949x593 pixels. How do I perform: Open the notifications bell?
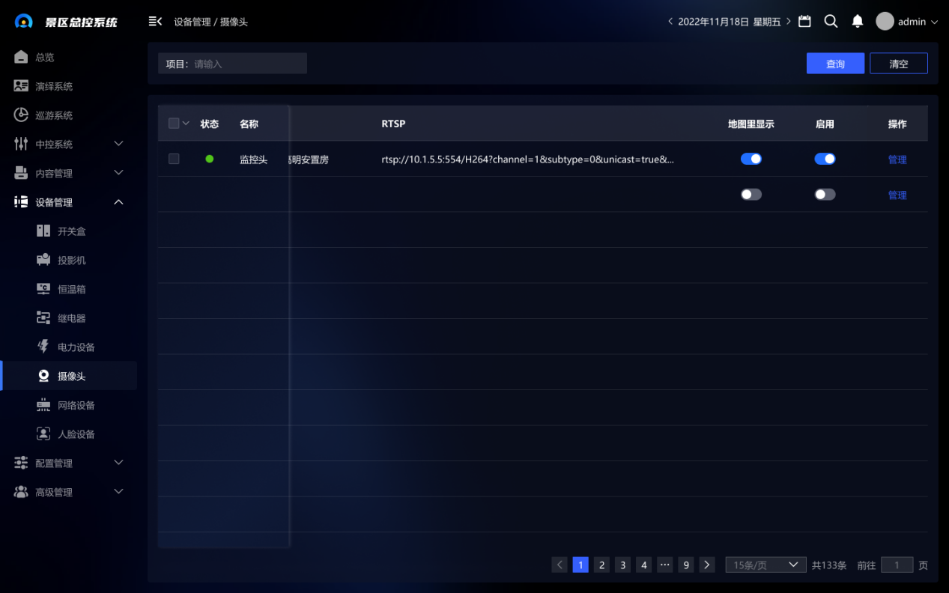click(858, 22)
